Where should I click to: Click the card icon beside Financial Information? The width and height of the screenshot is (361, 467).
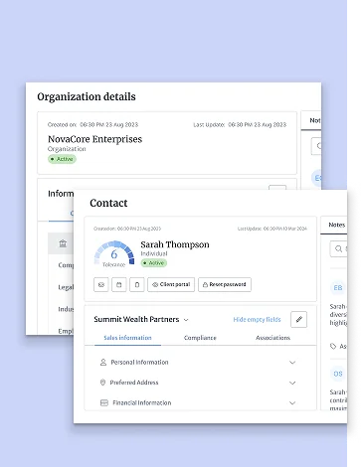(x=104, y=402)
